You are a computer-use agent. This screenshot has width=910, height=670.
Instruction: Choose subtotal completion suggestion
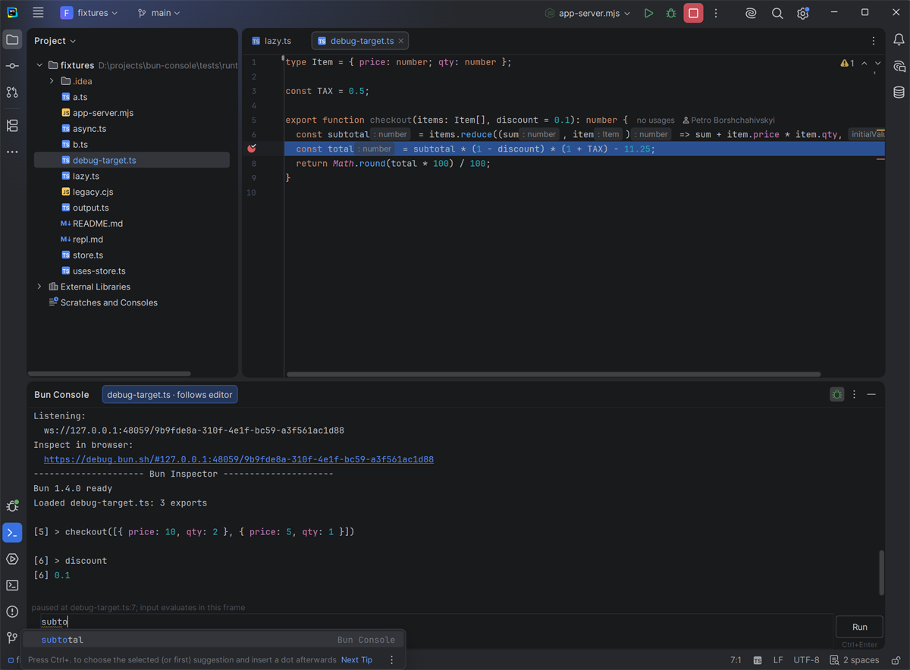point(213,640)
